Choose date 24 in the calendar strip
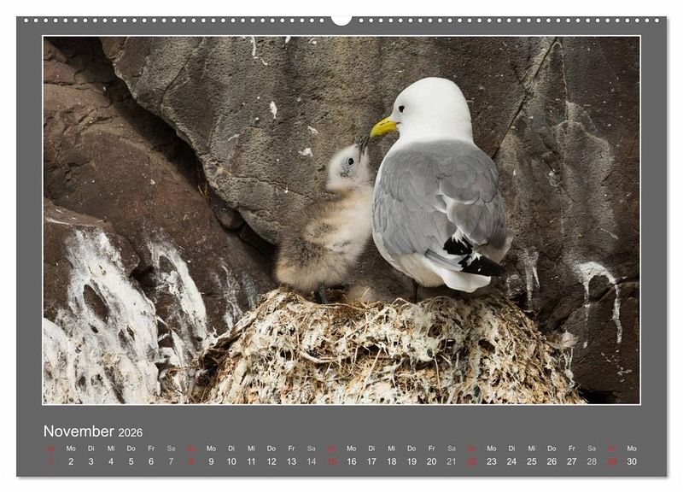 511,461
